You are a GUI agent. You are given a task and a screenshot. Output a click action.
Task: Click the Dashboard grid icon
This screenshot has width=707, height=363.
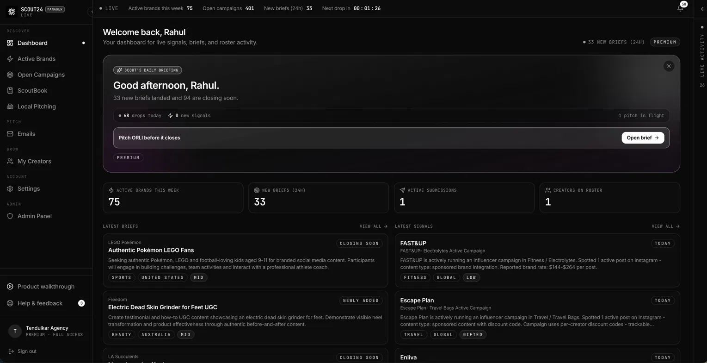point(10,43)
